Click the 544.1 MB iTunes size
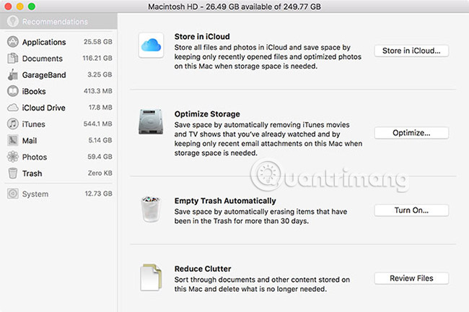This screenshot has width=469, height=312. (x=97, y=123)
